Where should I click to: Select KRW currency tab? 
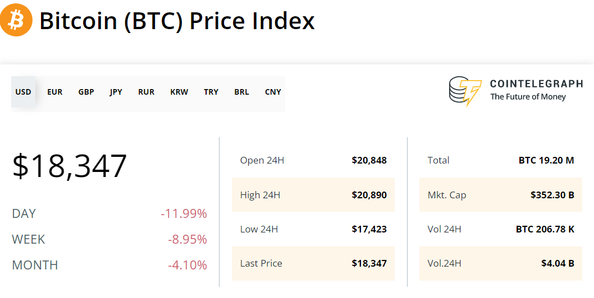click(x=179, y=92)
